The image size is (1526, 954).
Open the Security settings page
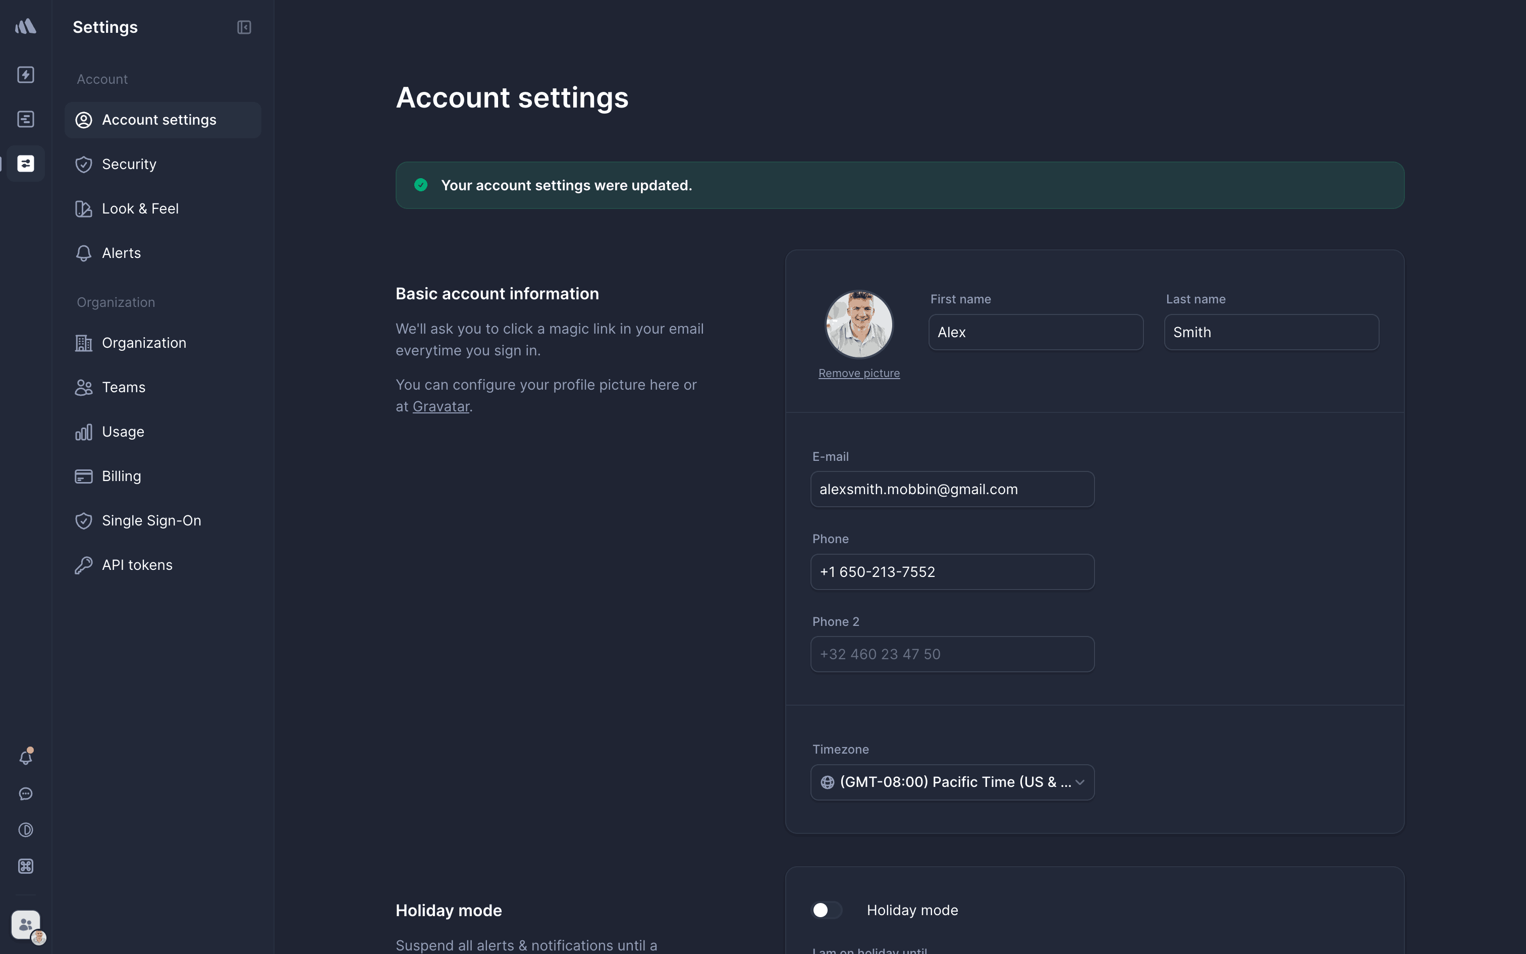pyautogui.click(x=129, y=164)
